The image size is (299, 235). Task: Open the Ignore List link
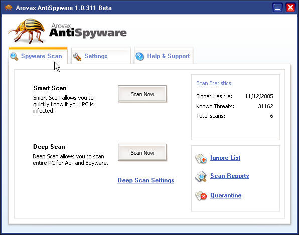pyautogui.click(x=225, y=158)
